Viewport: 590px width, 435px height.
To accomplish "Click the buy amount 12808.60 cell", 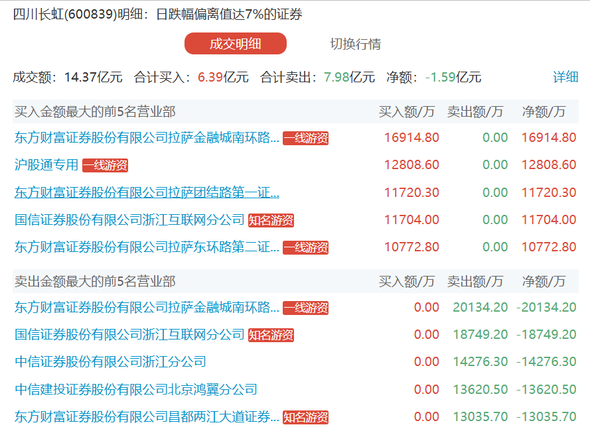I will coord(411,164).
